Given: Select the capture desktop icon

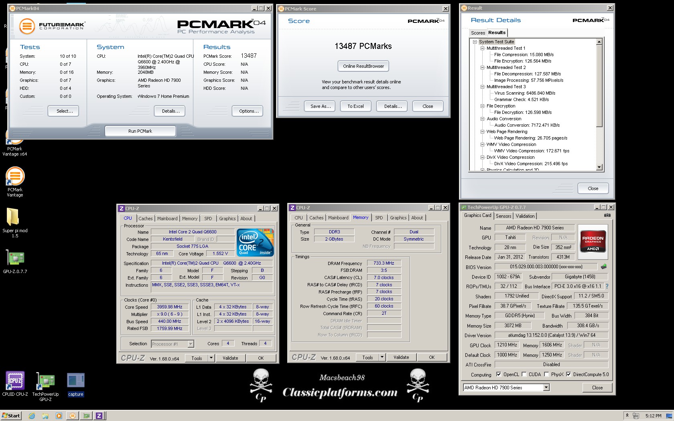Looking at the screenshot, I should [75, 385].
